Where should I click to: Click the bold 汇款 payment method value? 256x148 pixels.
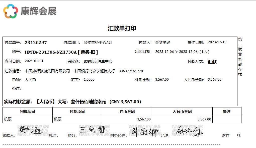coord(212,62)
